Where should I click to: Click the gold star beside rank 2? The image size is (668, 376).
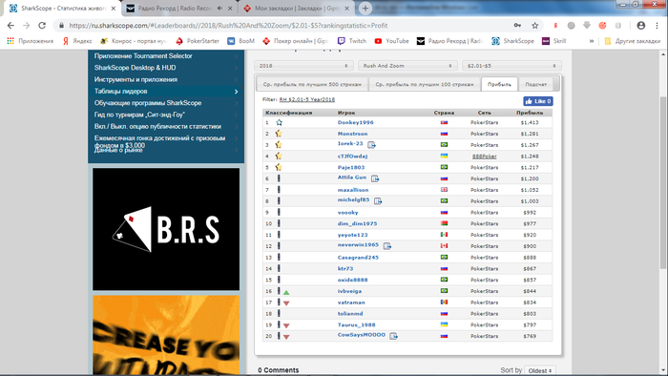coord(279,134)
